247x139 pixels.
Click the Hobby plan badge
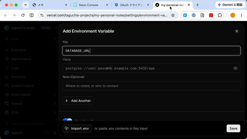(46, 28)
